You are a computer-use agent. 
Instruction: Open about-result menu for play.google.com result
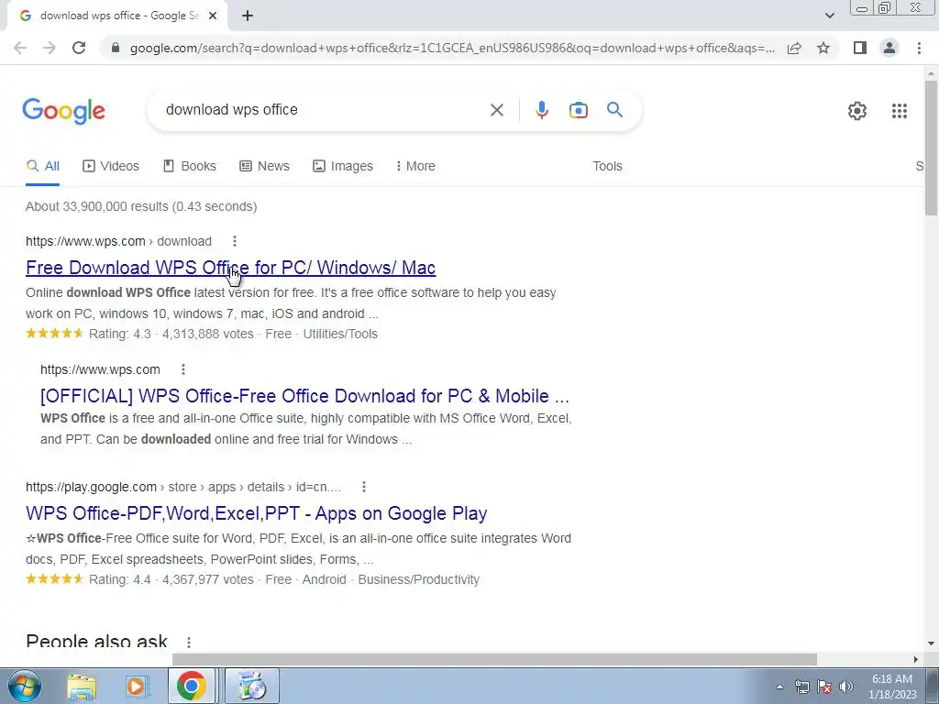(363, 487)
